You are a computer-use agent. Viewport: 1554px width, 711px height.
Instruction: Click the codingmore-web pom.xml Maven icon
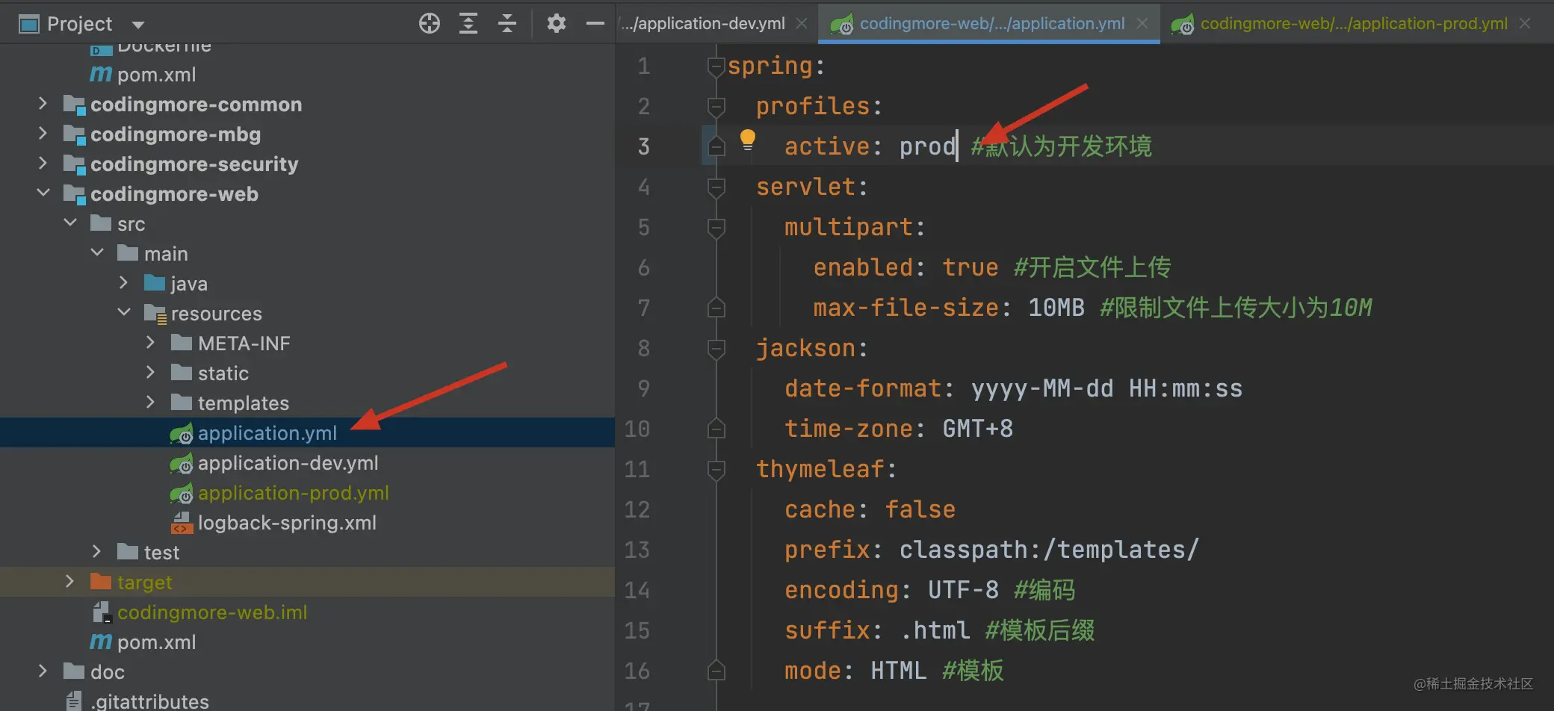click(x=100, y=642)
